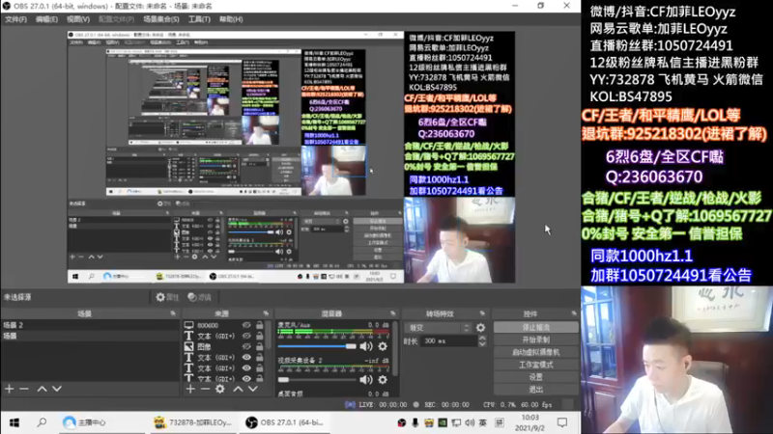Open the 渐变 transition dropdown
The height and width of the screenshot is (434, 773).
(x=438, y=327)
